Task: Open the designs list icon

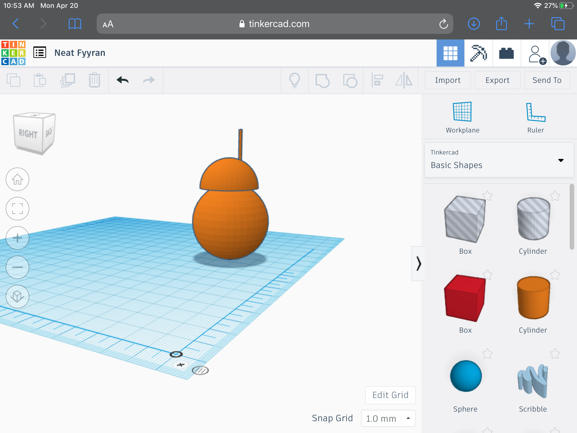Action: [40, 52]
